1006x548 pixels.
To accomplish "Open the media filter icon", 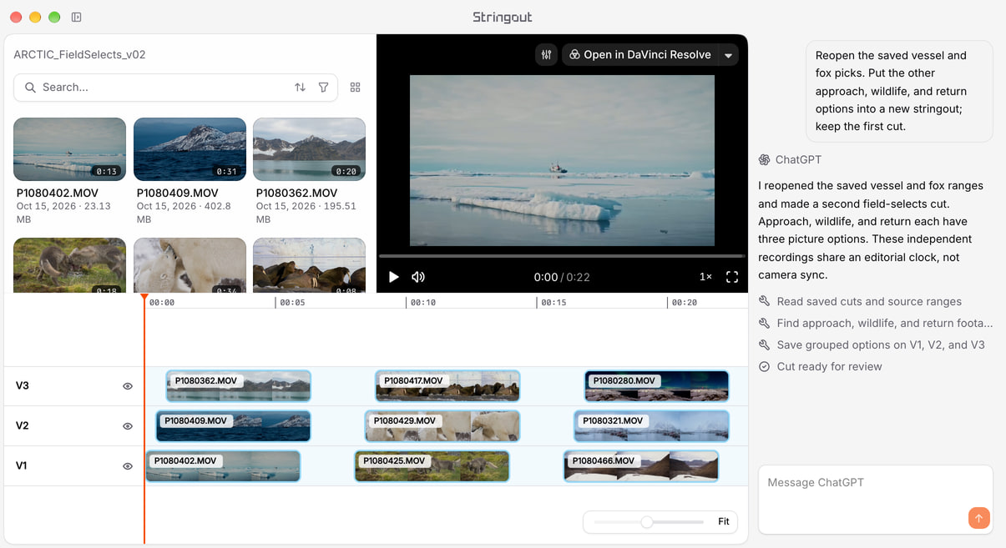I will (x=323, y=88).
